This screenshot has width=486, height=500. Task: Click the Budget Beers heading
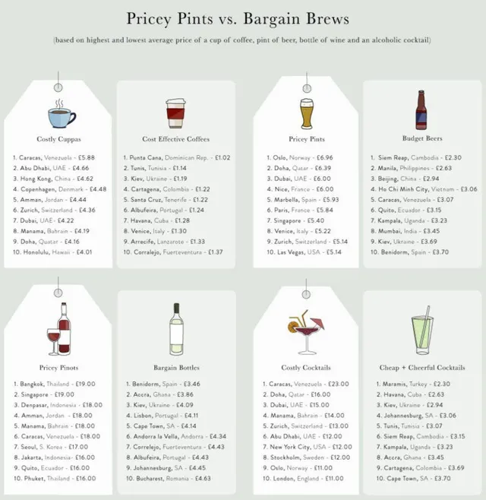421,139
